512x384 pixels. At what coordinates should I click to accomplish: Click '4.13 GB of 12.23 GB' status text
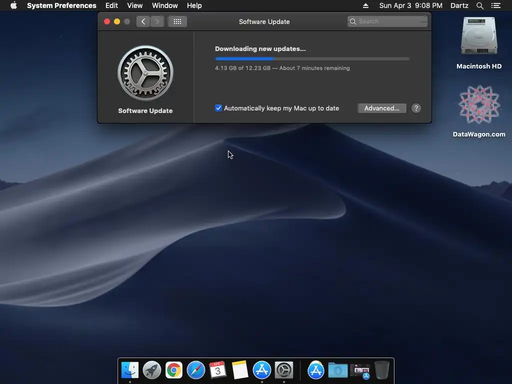click(x=242, y=68)
